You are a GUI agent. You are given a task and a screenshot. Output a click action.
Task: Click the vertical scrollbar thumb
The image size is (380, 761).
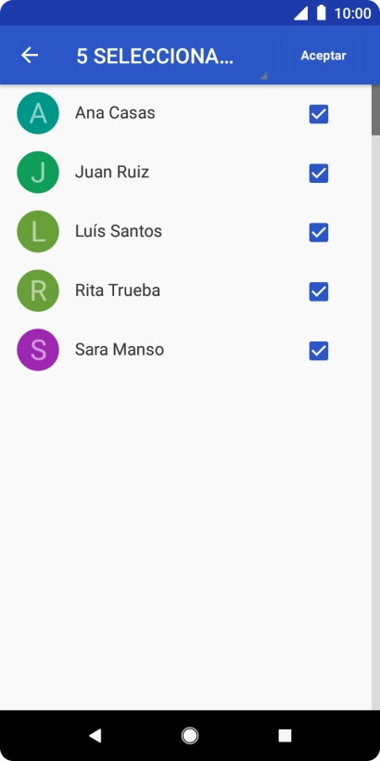tap(375, 110)
